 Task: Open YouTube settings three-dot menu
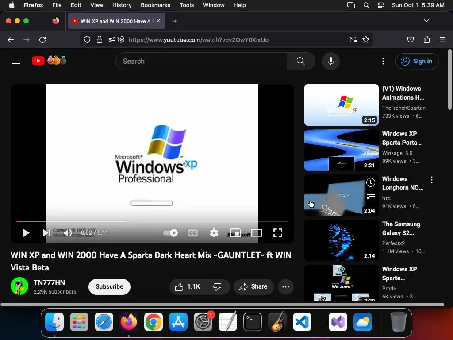(x=383, y=61)
